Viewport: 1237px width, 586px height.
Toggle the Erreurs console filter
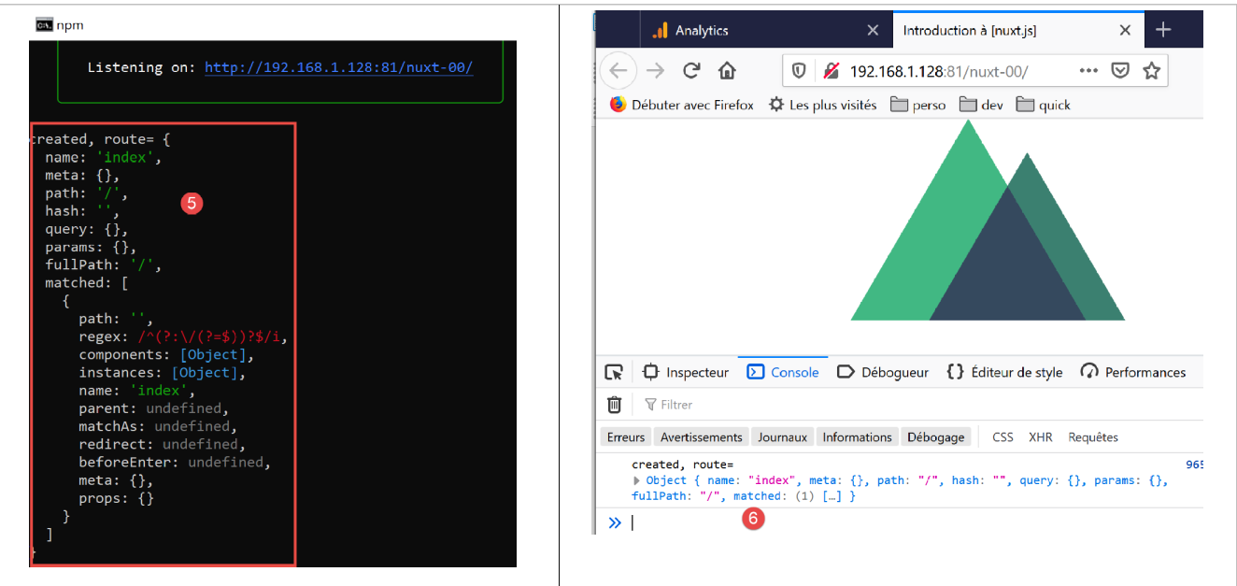(x=626, y=437)
